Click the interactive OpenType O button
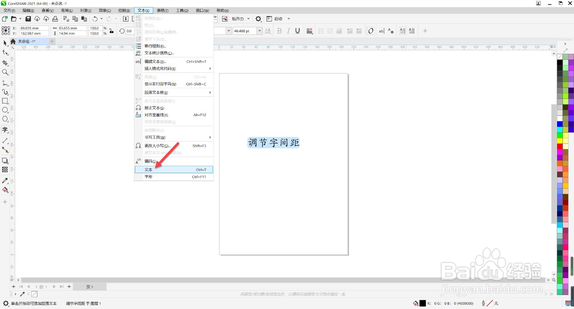The height and width of the screenshot is (309, 574). [x=371, y=31]
